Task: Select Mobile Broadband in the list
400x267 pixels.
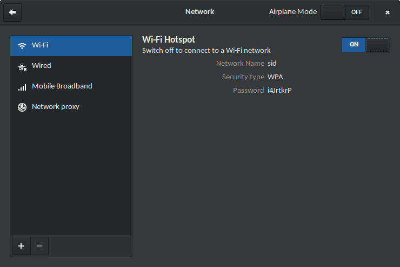Action: pyautogui.click(x=71, y=86)
